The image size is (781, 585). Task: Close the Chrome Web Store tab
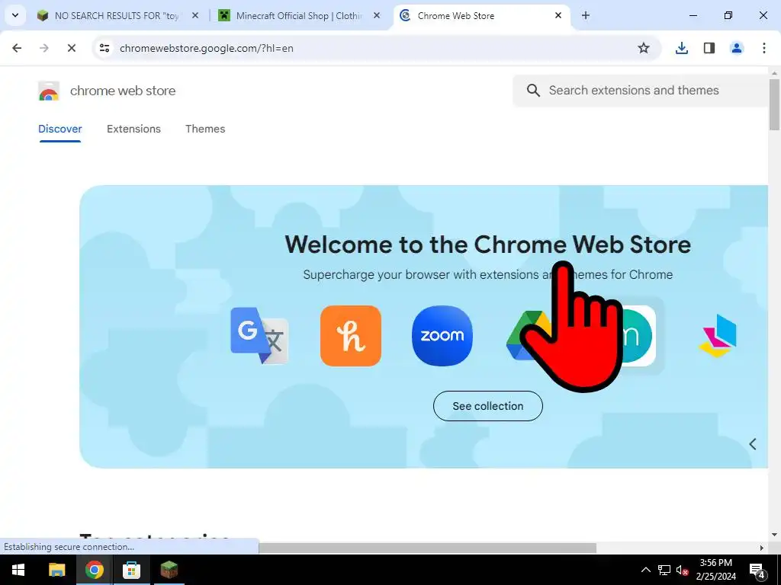coord(558,16)
